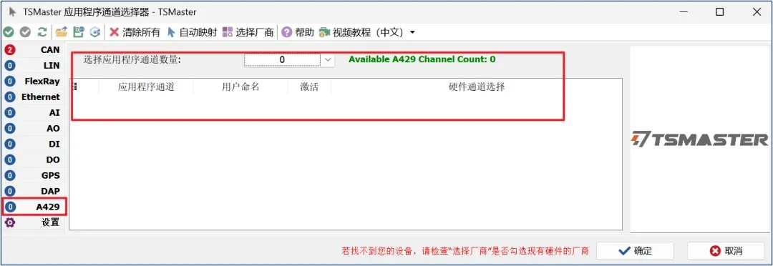The height and width of the screenshot is (266, 773).
Task: Click the grid indicator column header handle
Action: pos(76,87)
